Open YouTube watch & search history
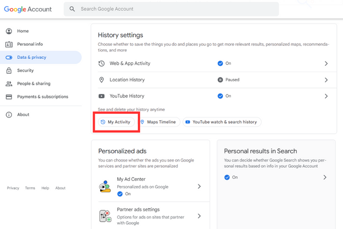343x229 pixels. 222,122
